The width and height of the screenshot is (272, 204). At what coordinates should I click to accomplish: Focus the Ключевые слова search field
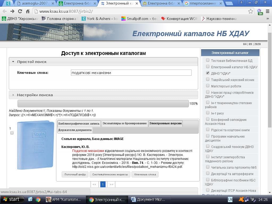(x=131, y=73)
